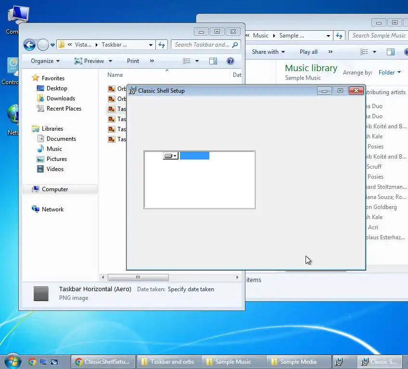
Task: Open help in Taskbar explorer window
Action: point(230,61)
